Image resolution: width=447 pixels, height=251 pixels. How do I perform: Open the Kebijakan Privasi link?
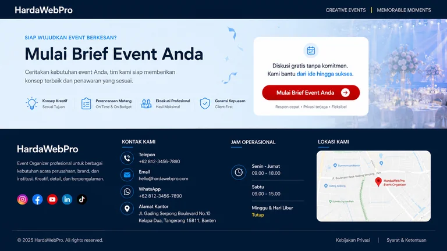[x=353, y=240]
